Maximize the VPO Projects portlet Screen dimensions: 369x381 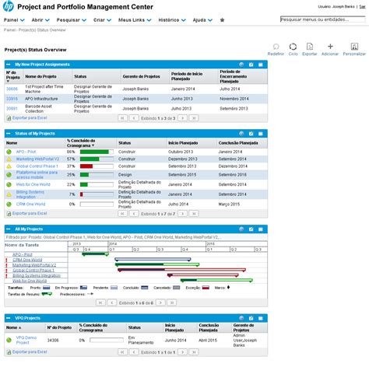point(261,318)
